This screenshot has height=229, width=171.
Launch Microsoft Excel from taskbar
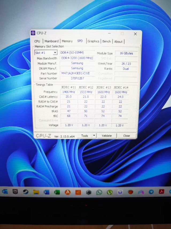click(57, 192)
